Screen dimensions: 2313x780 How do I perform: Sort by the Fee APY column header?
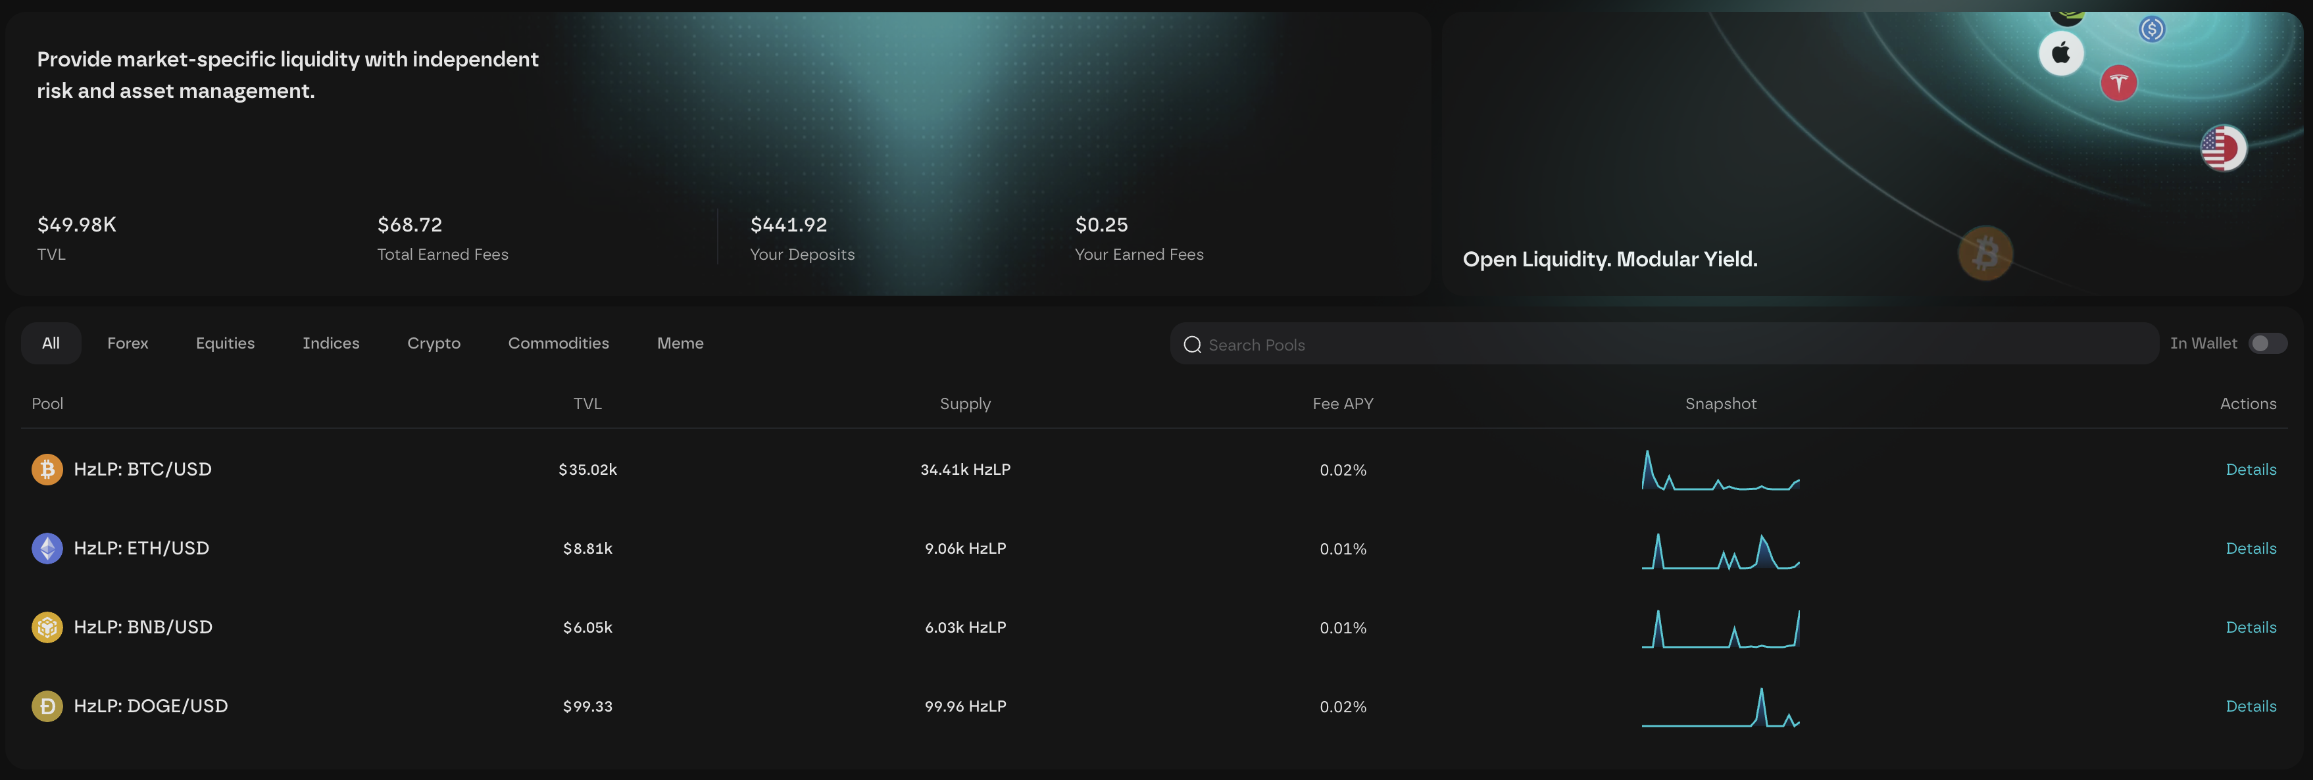tap(1343, 404)
